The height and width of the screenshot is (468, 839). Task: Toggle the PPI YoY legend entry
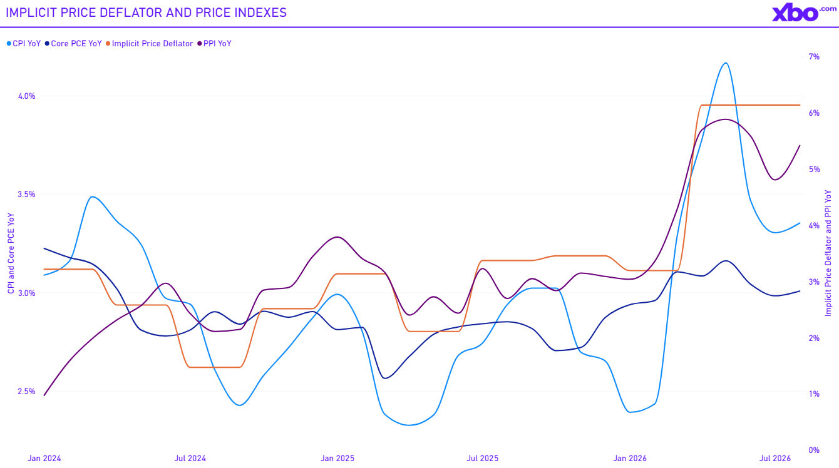214,44
